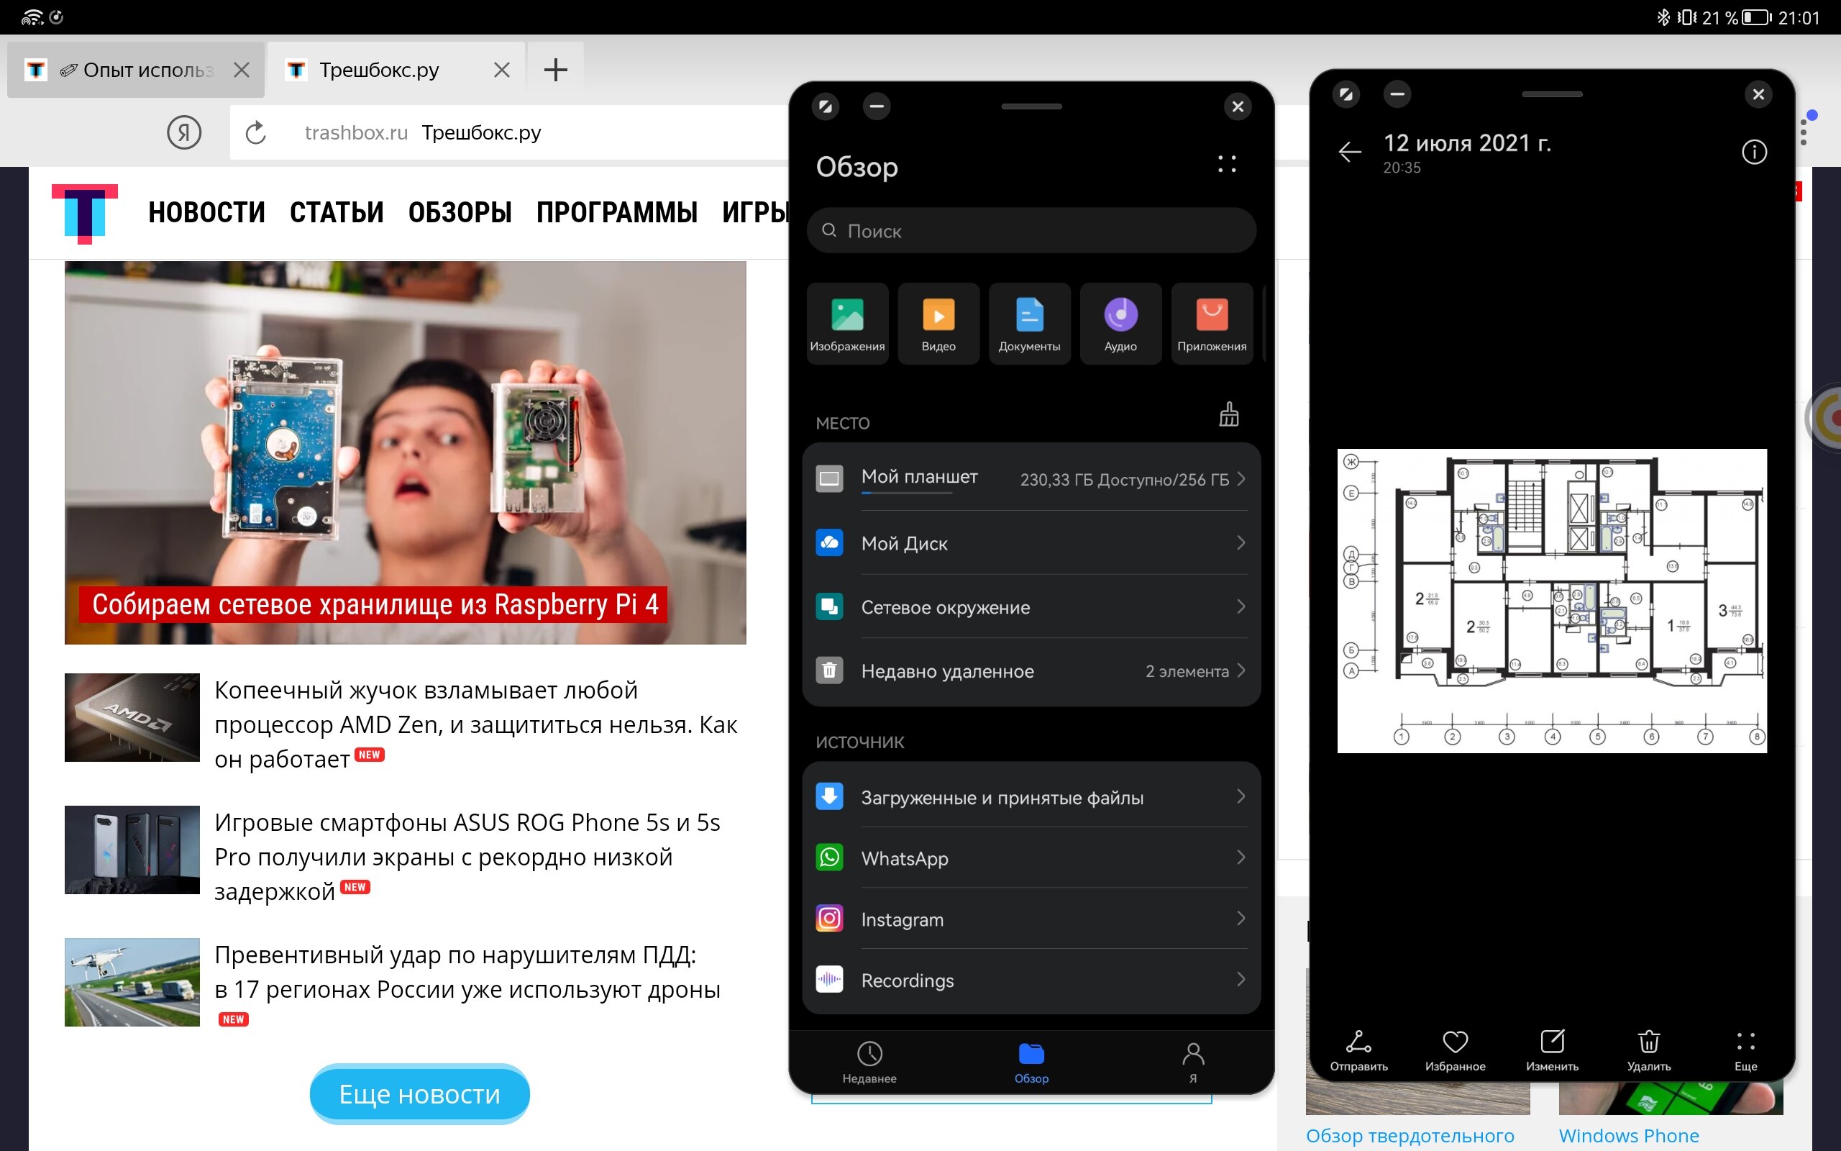Click the trashbox.ru address bar
1841x1151 pixels.
tap(510, 133)
